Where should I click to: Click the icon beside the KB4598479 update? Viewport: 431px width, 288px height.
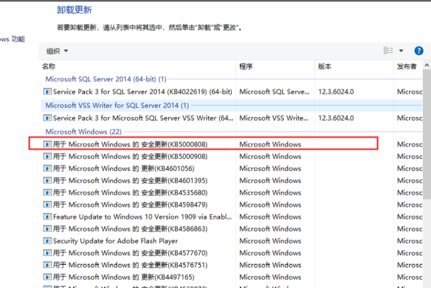[47, 204]
